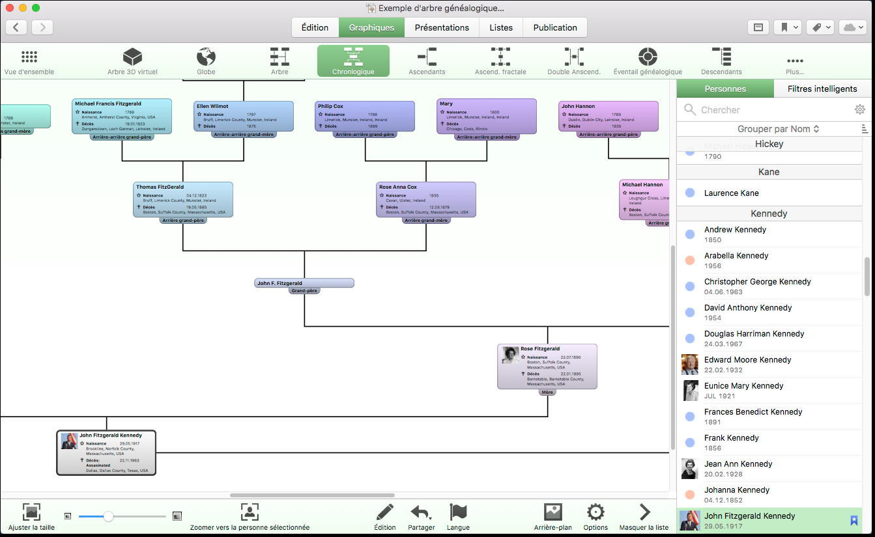Open the list display options icon

point(865,129)
